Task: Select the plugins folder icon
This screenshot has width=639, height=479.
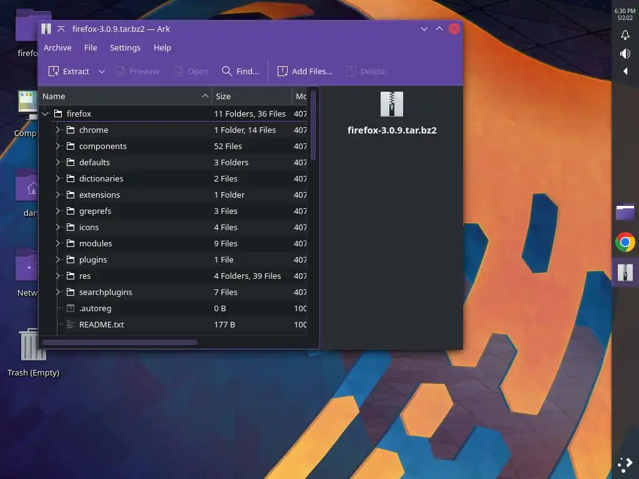Action: pyautogui.click(x=71, y=259)
